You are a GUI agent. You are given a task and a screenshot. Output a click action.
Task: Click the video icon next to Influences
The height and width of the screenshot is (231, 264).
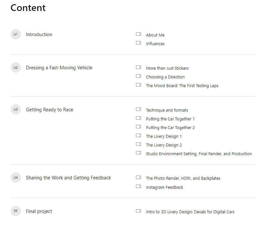138,43
